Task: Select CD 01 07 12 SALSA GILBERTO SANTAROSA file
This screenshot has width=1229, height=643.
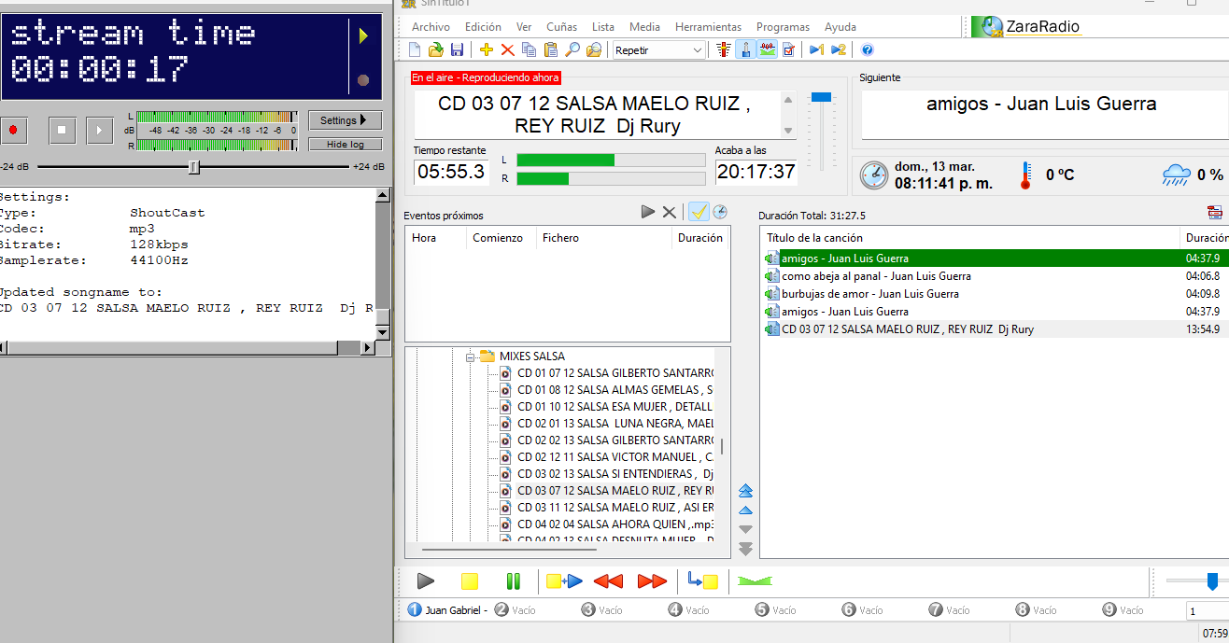Action: (614, 373)
